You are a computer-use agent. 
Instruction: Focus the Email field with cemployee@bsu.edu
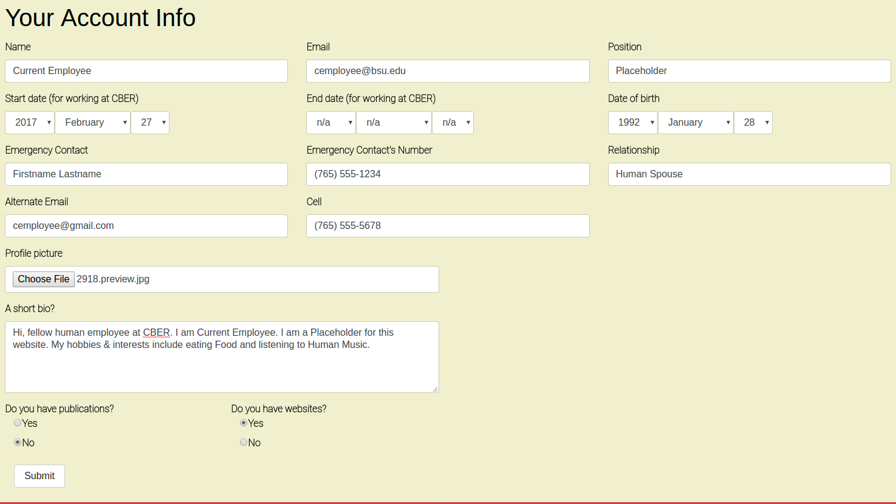point(448,71)
